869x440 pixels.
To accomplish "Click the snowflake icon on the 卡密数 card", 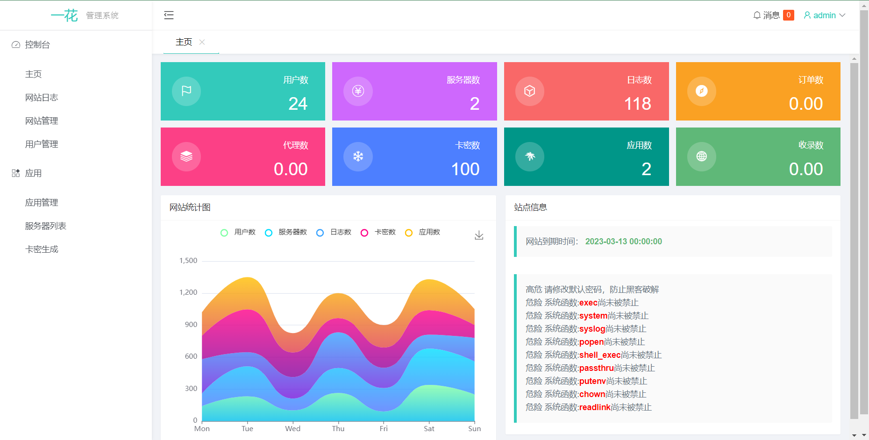I will click(x=358, y=157).
